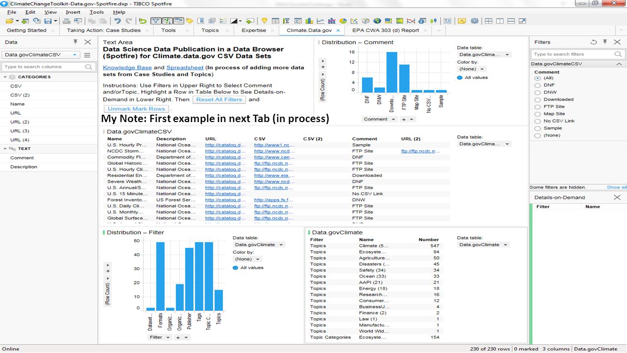Collapse the CATEGORIES column group
The image size is (627, 353).
pos(5,77)
